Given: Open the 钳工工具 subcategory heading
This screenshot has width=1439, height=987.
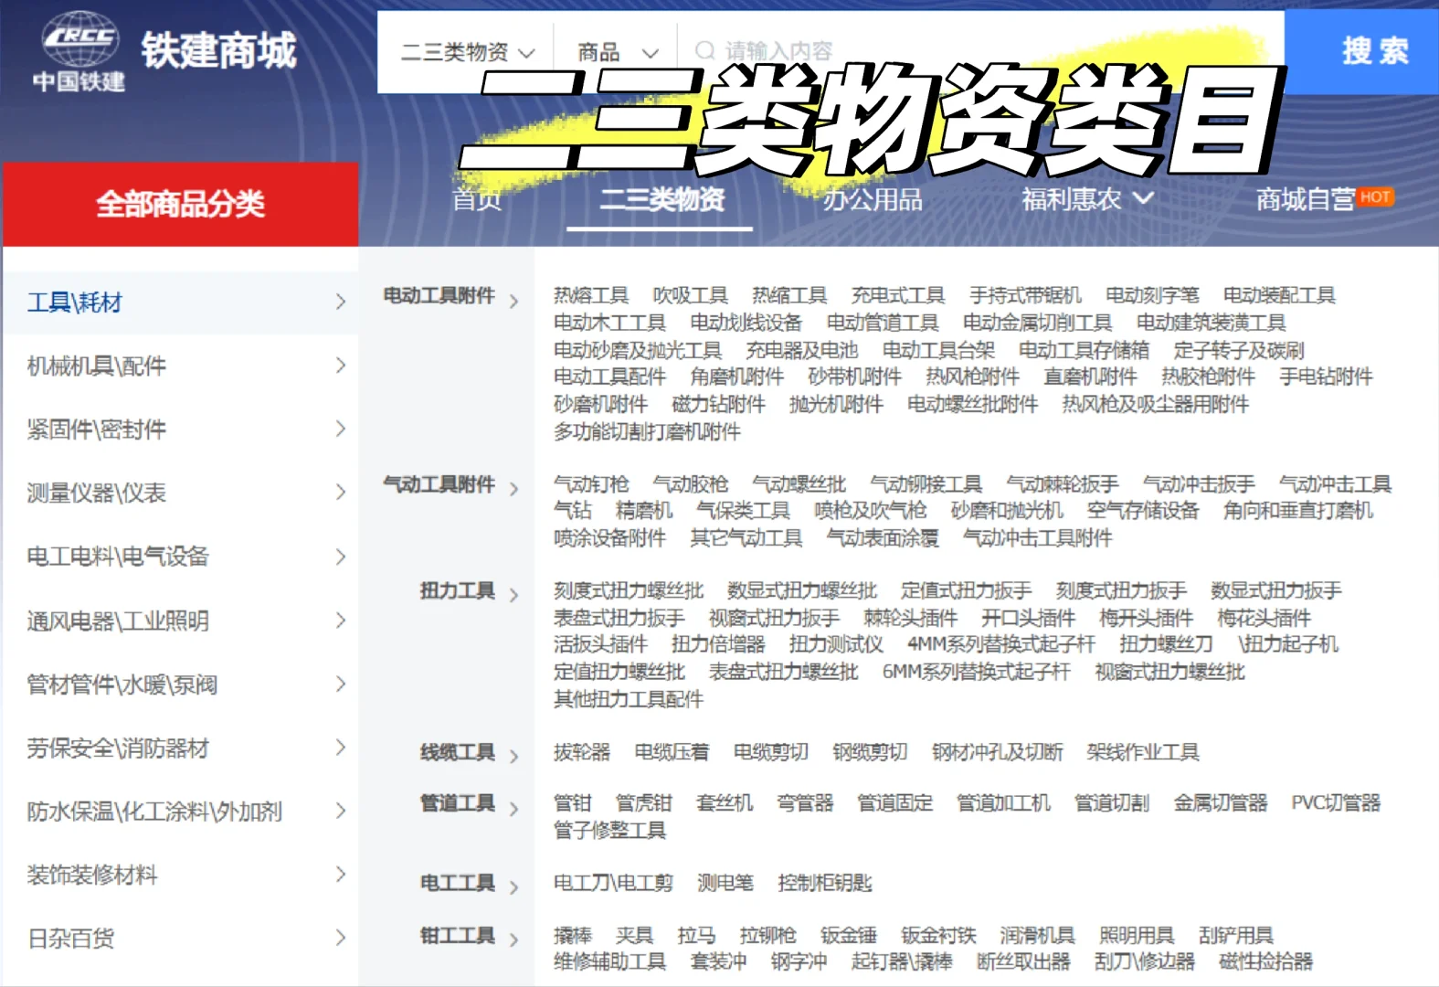Looking at the screenshot, I should [x=458, y=936].
